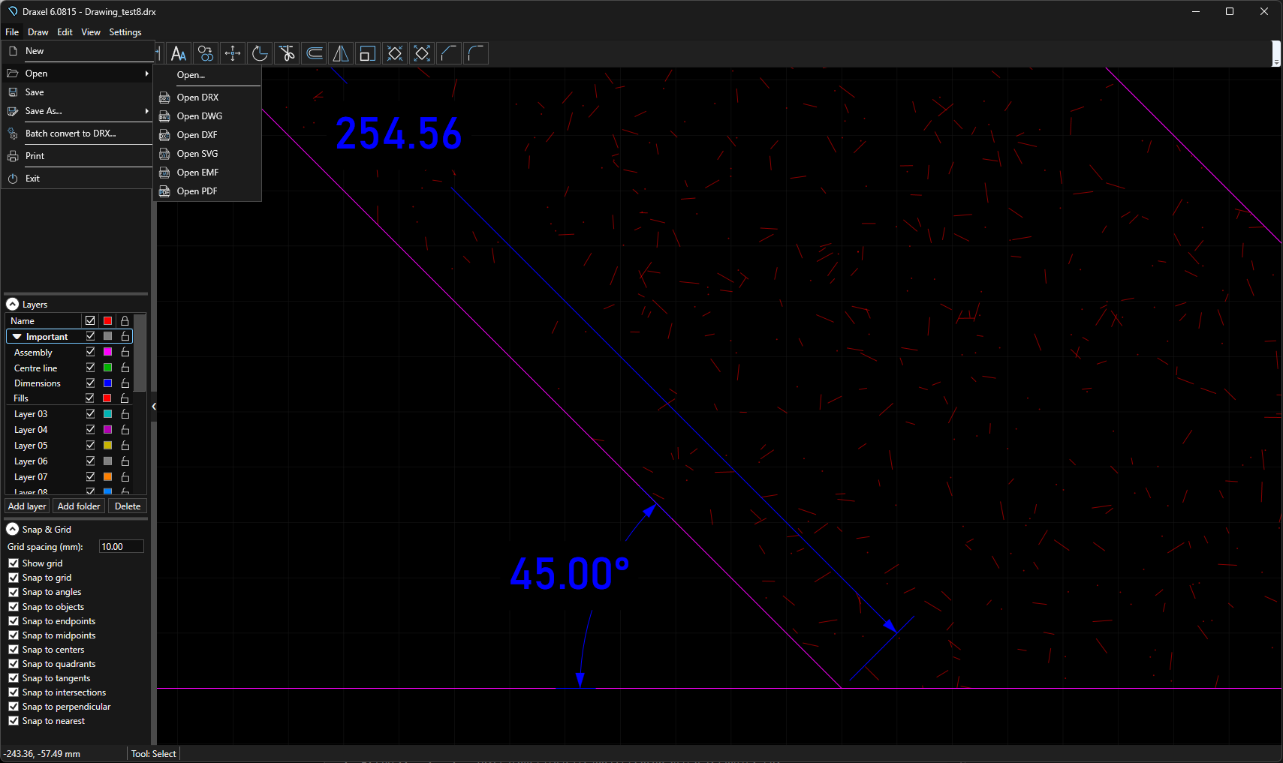Click the copy shapes tool icon
Screen dimensions: 1283x763
coord(206,53)
